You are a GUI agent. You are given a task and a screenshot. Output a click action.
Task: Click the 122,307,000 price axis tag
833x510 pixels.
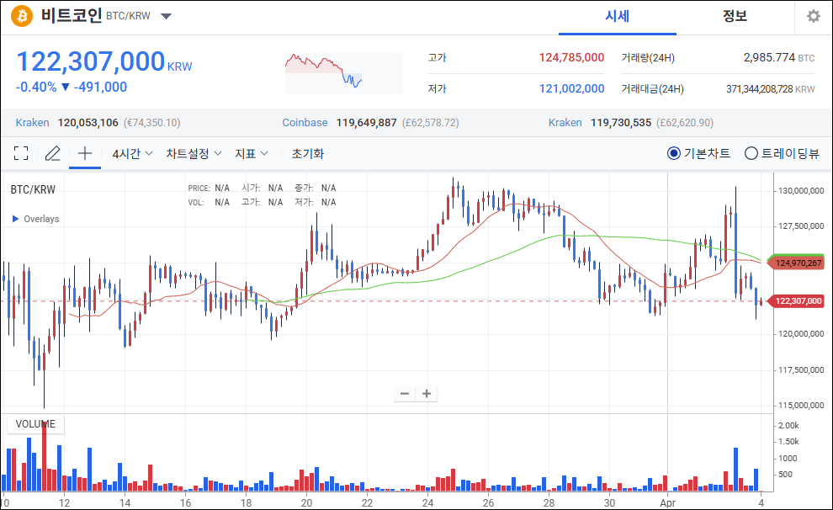(x=798, y=301)
